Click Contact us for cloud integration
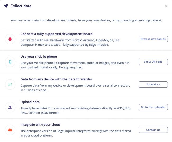The image size is (172, 142). click(x=153, y=130)
